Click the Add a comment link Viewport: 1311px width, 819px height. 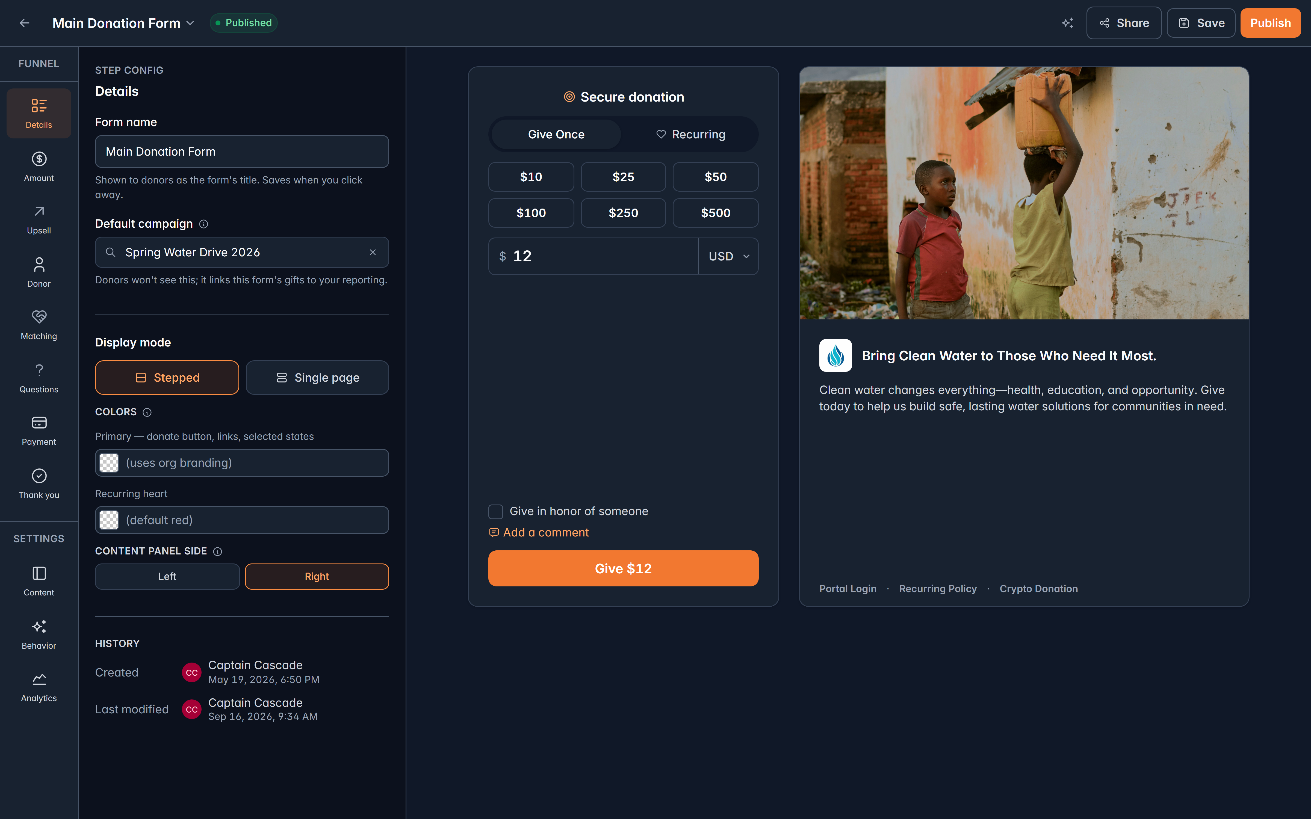[539, 532]
